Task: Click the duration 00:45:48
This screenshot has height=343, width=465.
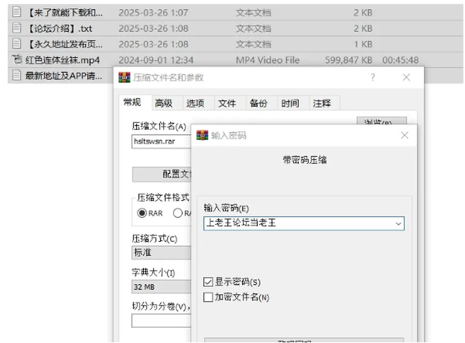Action: tap(401, 60)
